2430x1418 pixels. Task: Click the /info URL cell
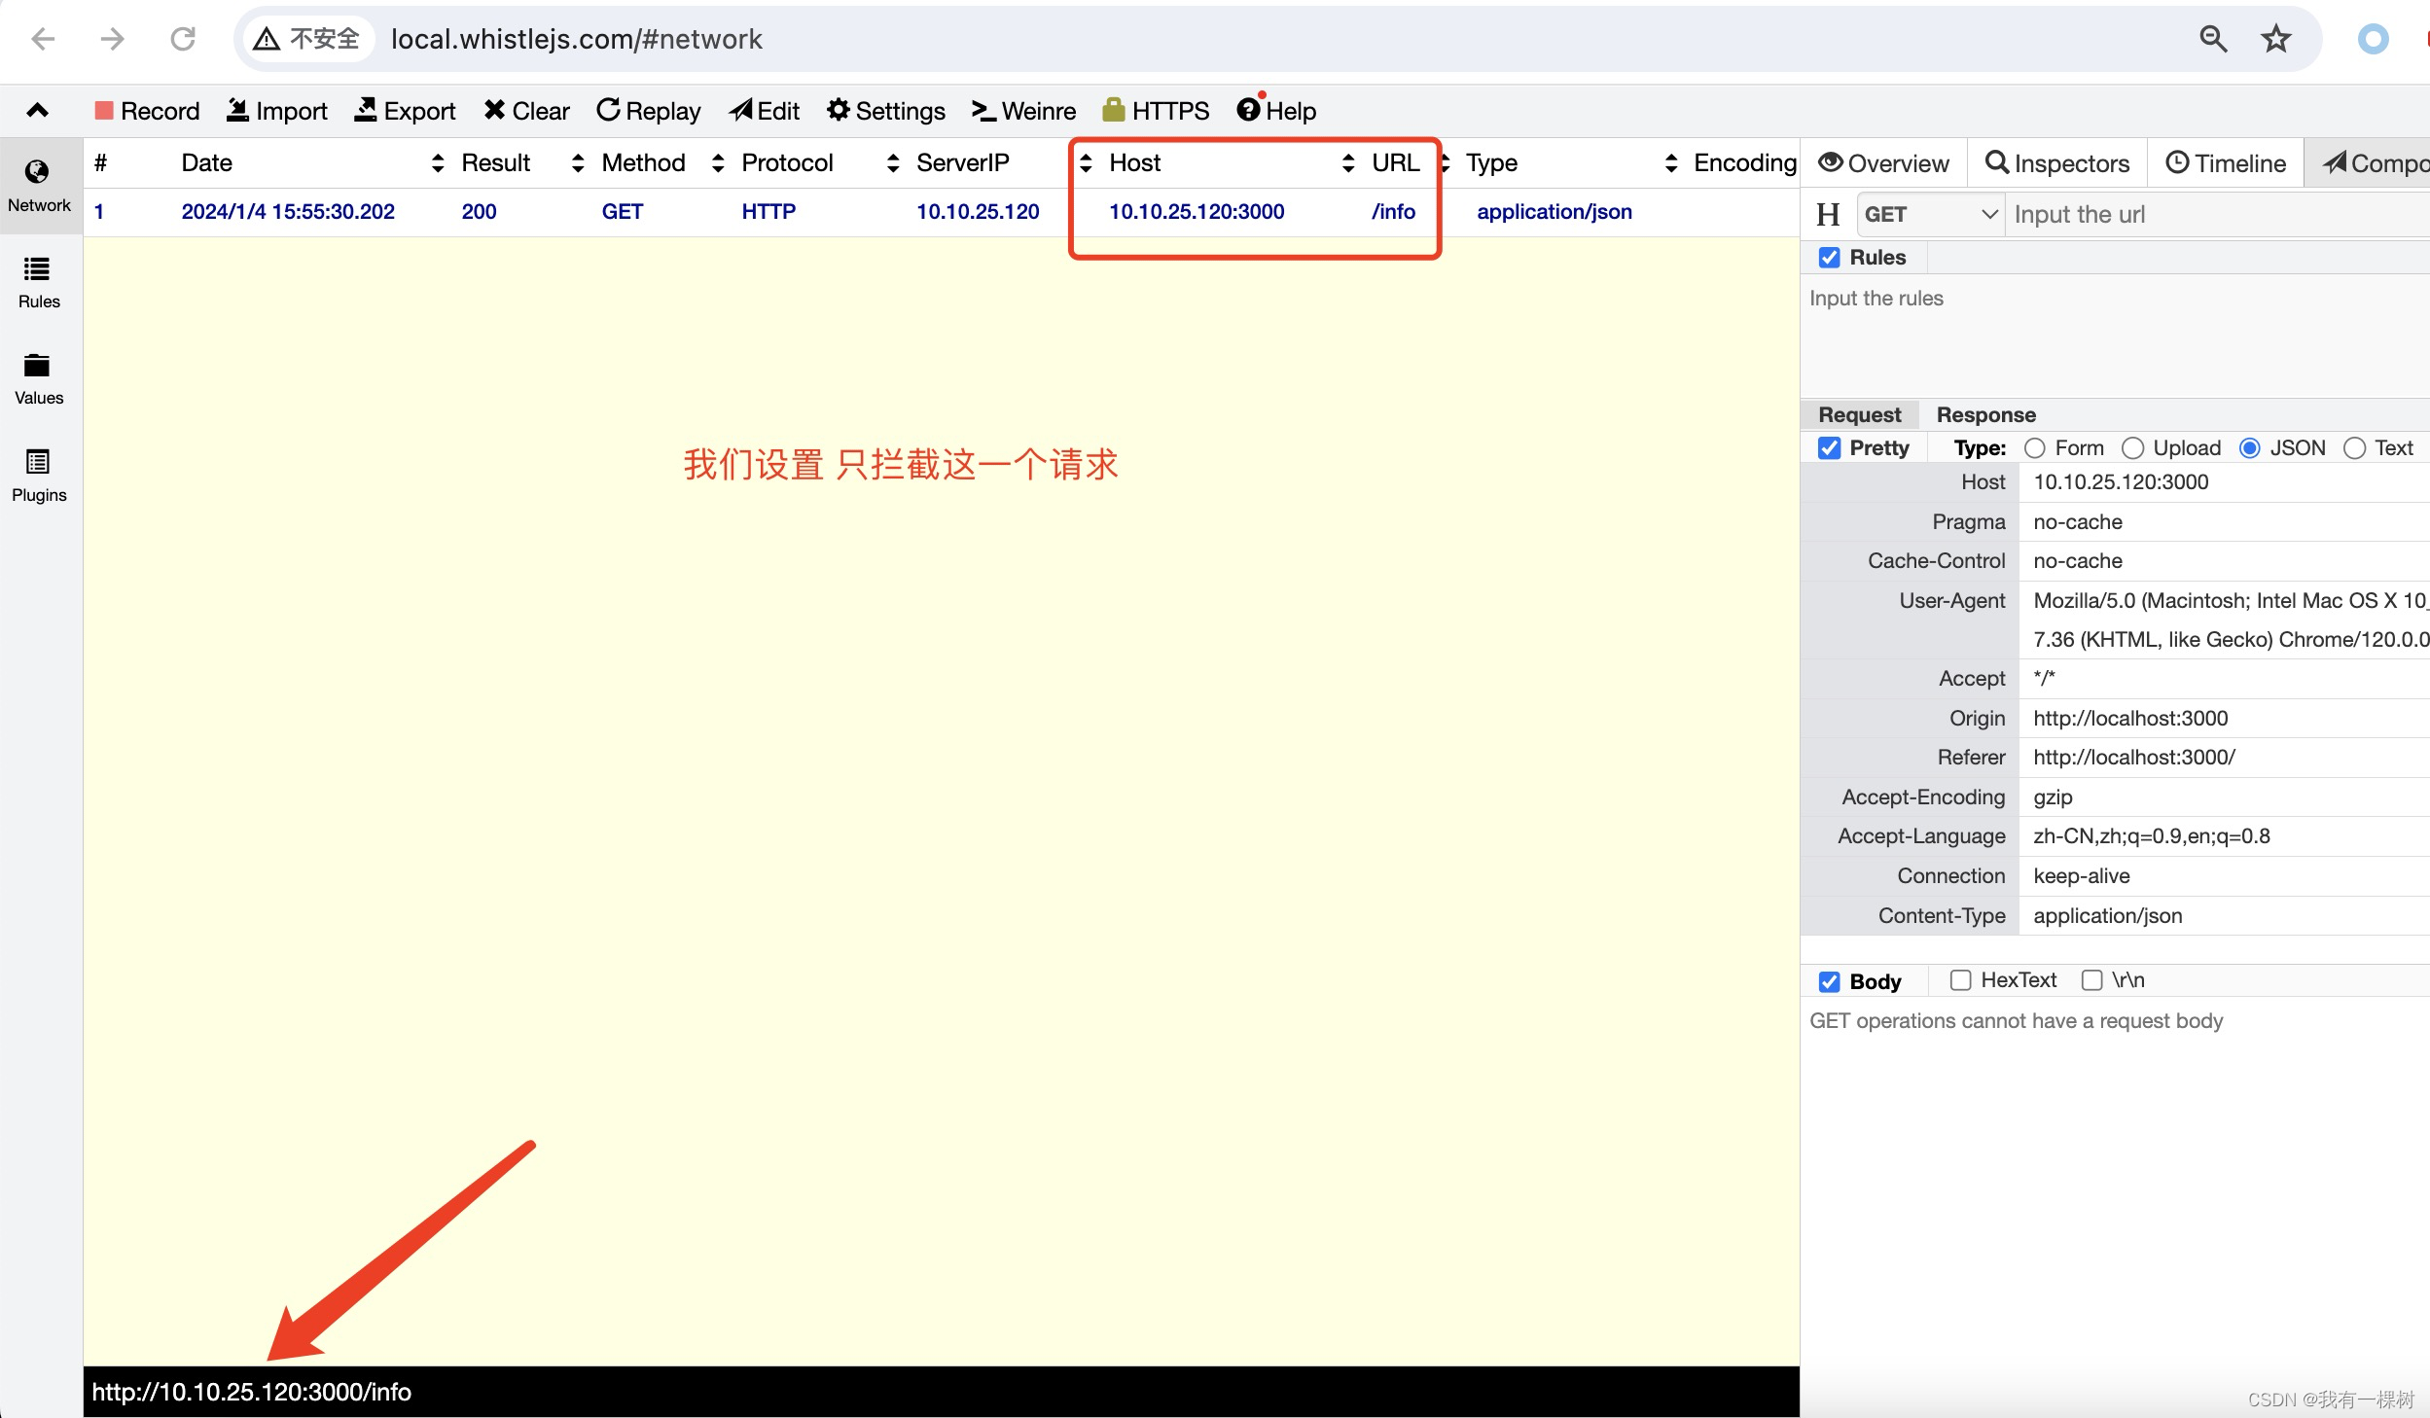tap(1393, 211)
